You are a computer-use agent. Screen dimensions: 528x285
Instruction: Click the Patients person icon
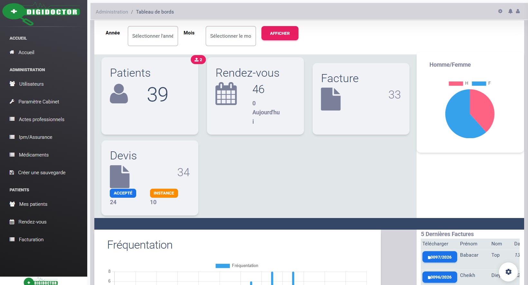click(x=119, y=94)
